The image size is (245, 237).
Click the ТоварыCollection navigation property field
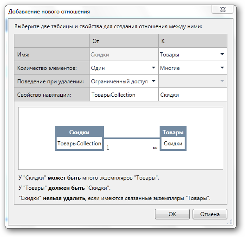[124, 94]
